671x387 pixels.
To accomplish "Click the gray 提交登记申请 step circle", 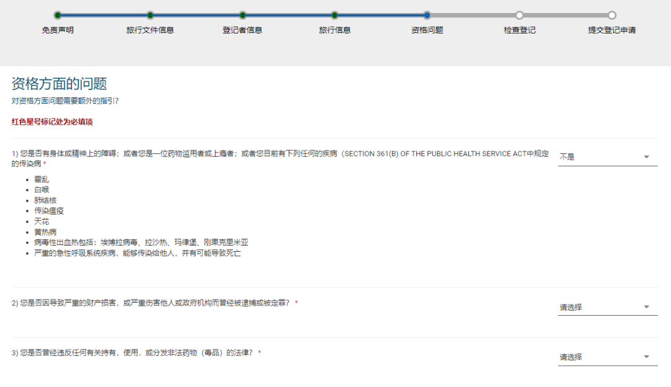I will point(612,14).
